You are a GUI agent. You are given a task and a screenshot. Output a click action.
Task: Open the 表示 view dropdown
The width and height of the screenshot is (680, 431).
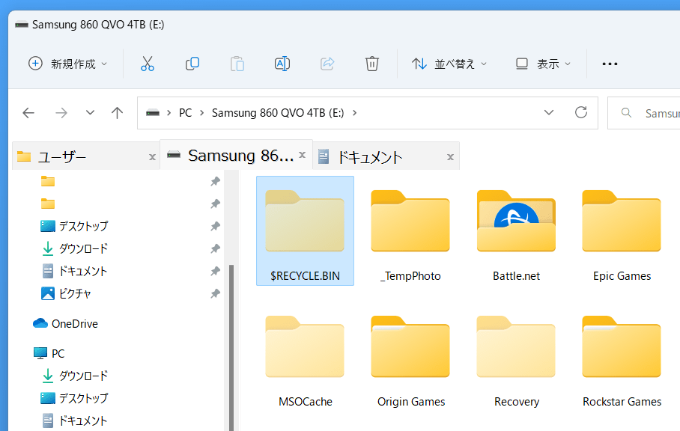click(543, 64)
